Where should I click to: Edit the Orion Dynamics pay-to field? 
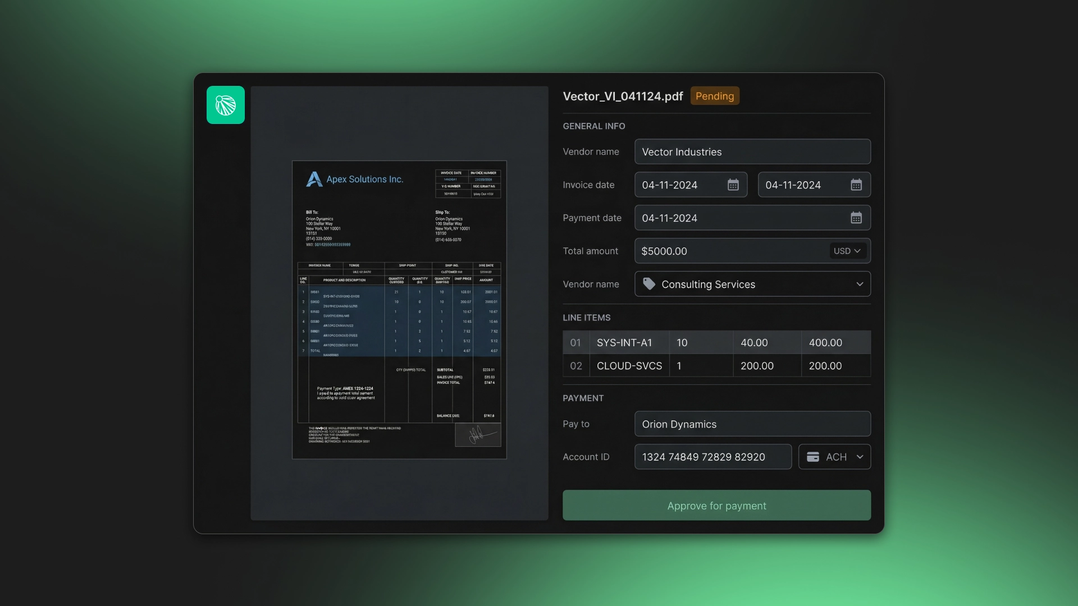[x=752, y=424]
